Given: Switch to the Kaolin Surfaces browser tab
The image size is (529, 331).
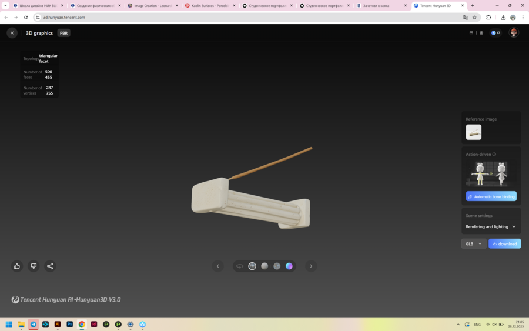Looking at the screenshot, I should 209,5.
